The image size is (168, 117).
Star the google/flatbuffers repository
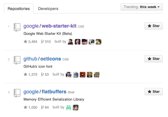point(153,92)
